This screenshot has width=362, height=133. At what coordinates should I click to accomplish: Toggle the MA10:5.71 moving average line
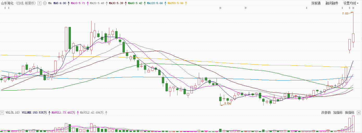[78, 3]
